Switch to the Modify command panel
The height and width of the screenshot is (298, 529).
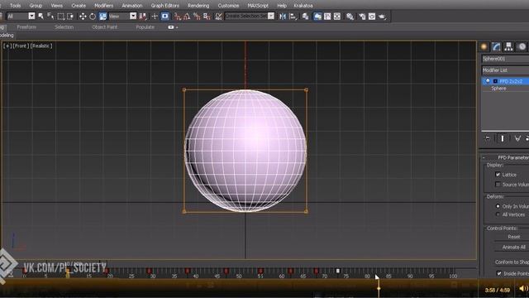tap(496, 46)
